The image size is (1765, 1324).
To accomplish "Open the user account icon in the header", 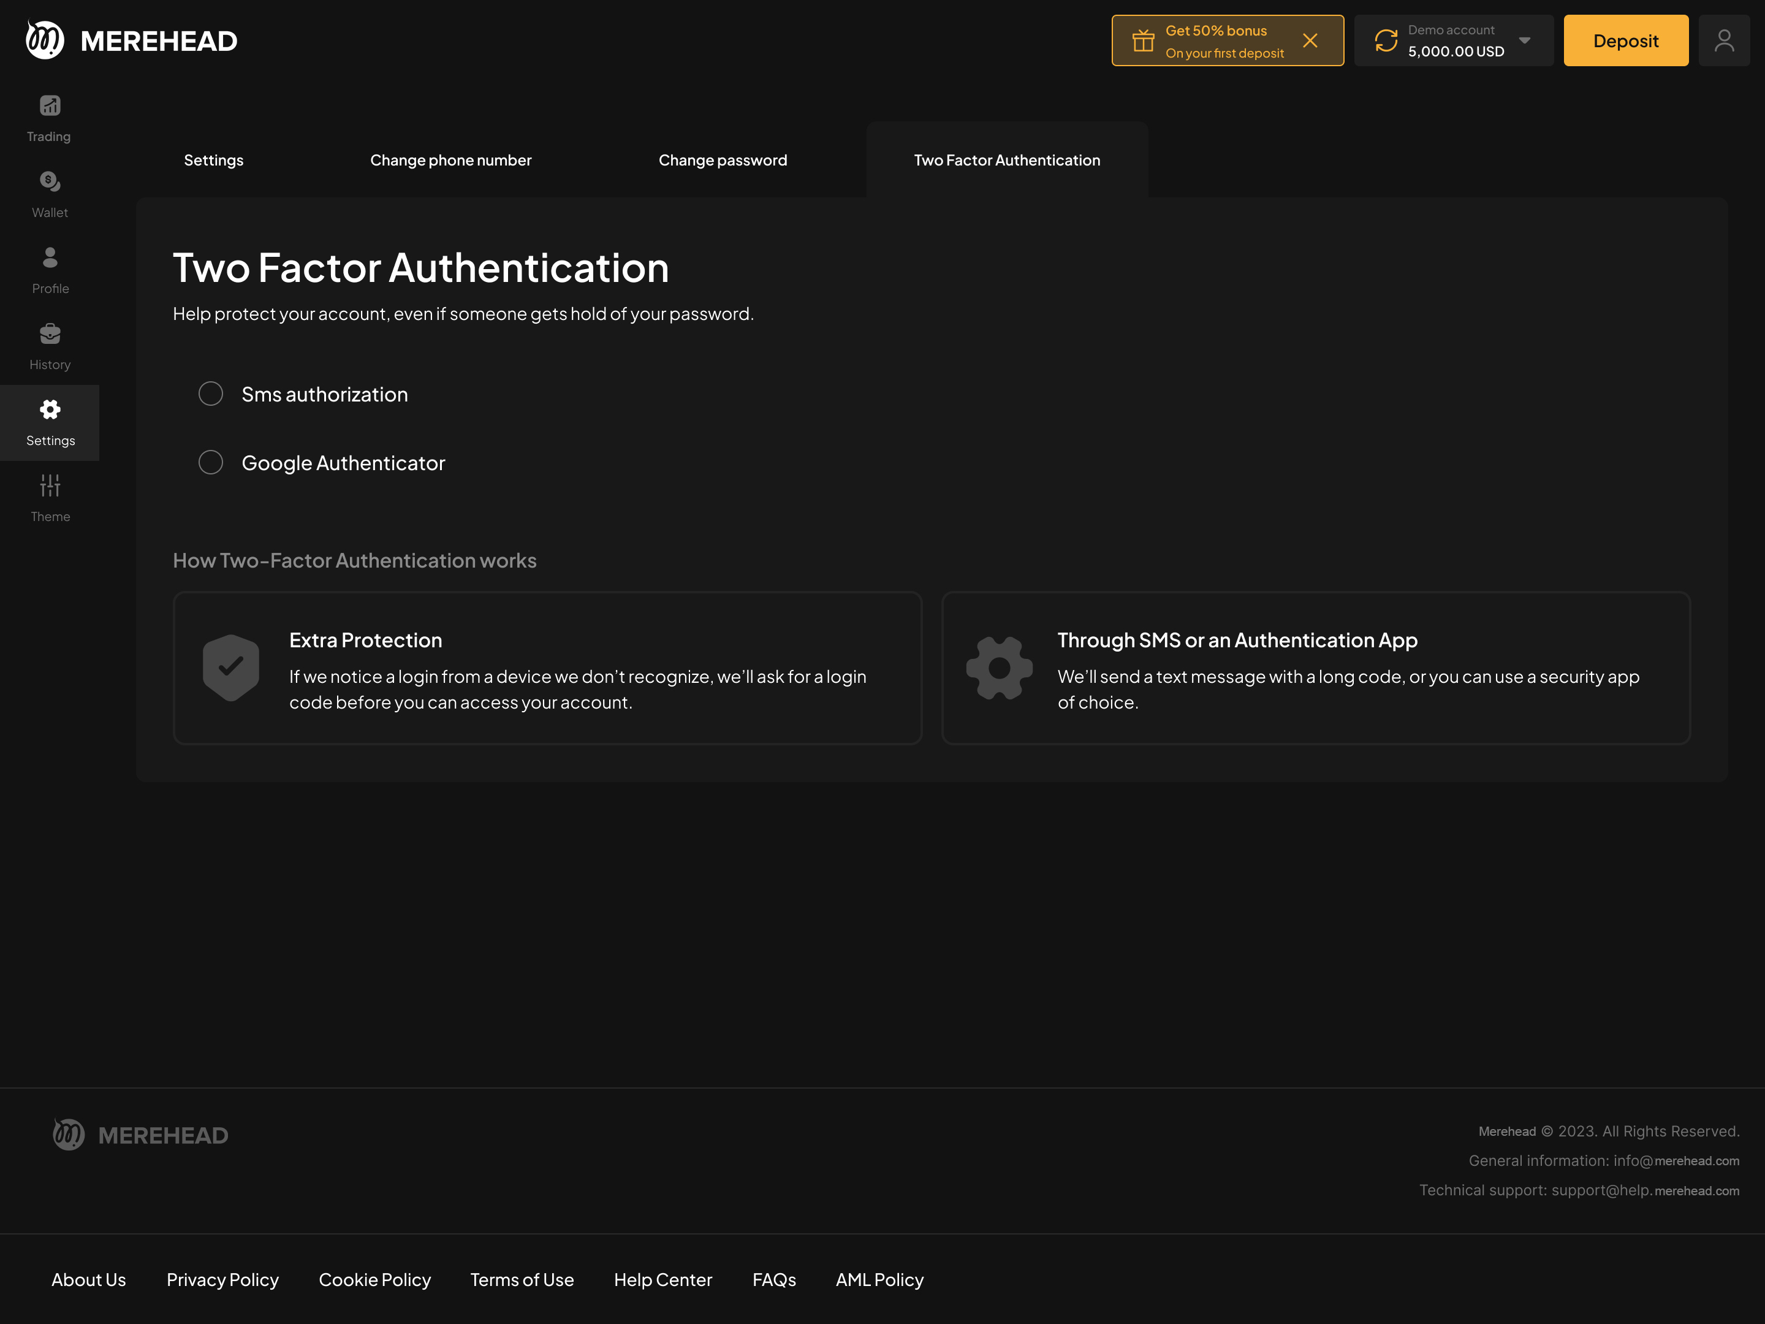I will pos(1723,40).
